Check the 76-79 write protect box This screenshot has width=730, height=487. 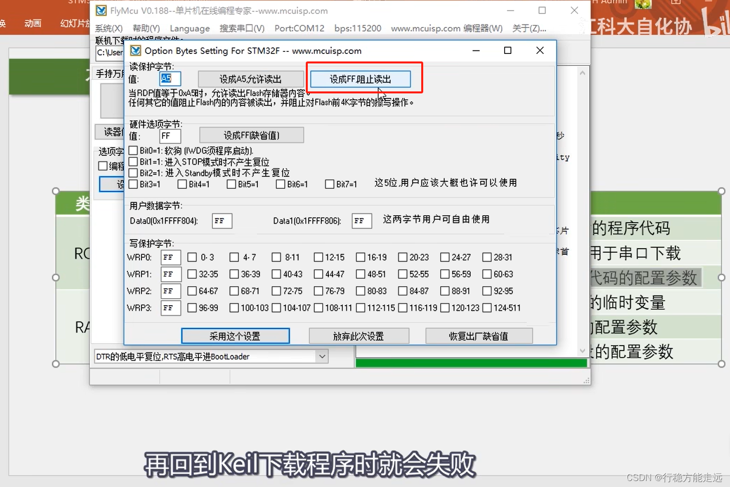318,291
